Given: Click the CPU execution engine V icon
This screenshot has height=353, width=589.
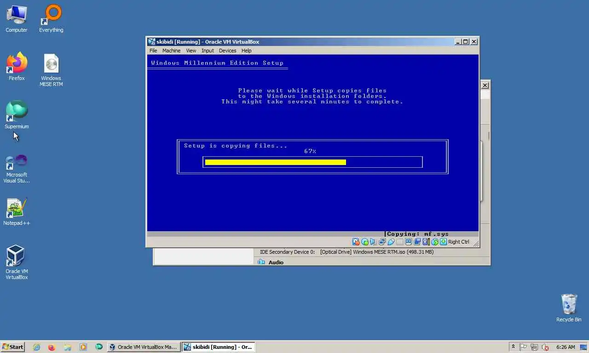Looking at the screenshot, I should pos(426,242).
